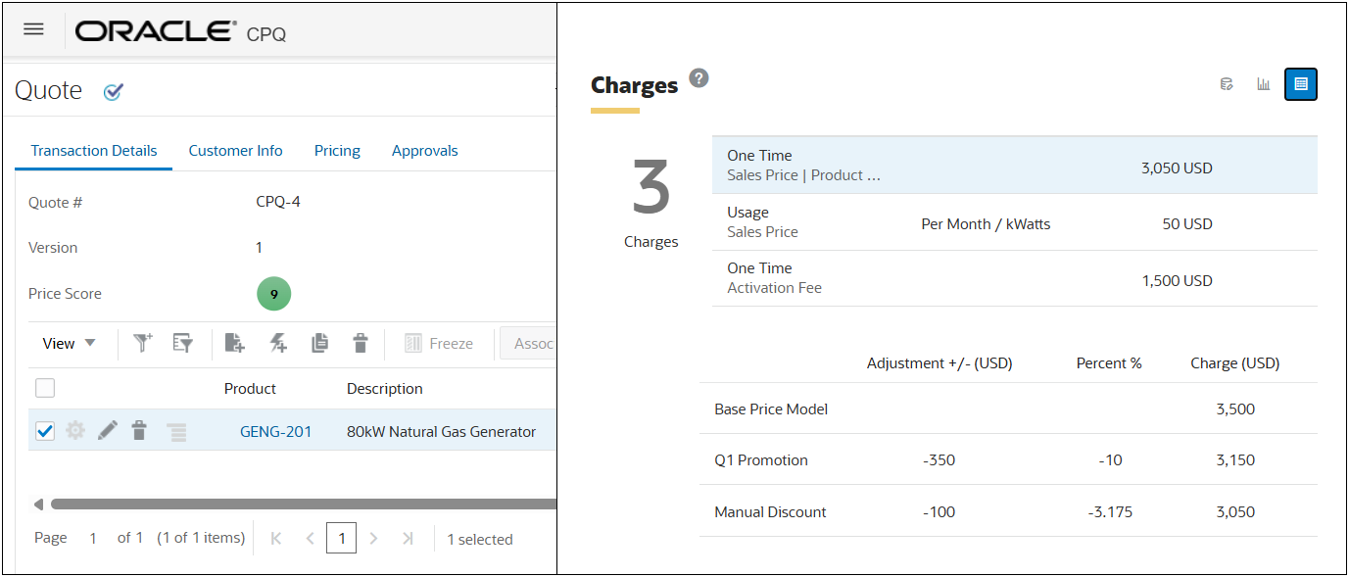1349x577 pixels.
Task: Click the add filter funnel icon
Action: tap(143, 343)
